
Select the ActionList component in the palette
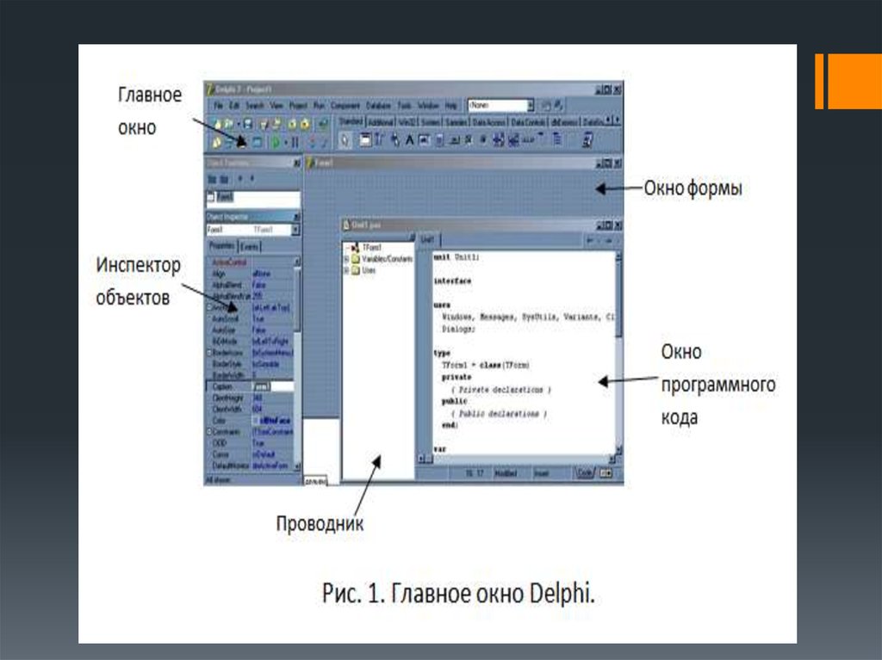[x=587, y=140]
